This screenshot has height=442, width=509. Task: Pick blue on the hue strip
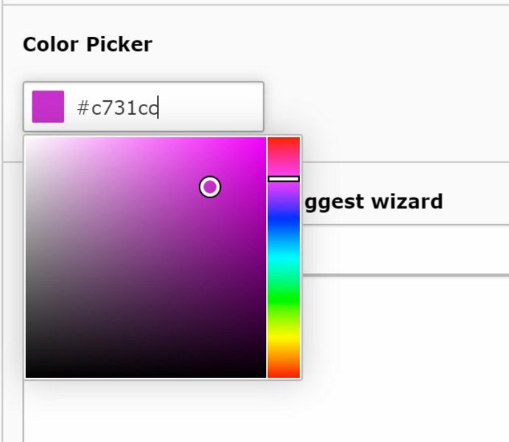coord(284,218)
